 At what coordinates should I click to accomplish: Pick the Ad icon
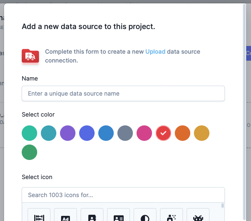pyautogui.click(x=66, y=215)
